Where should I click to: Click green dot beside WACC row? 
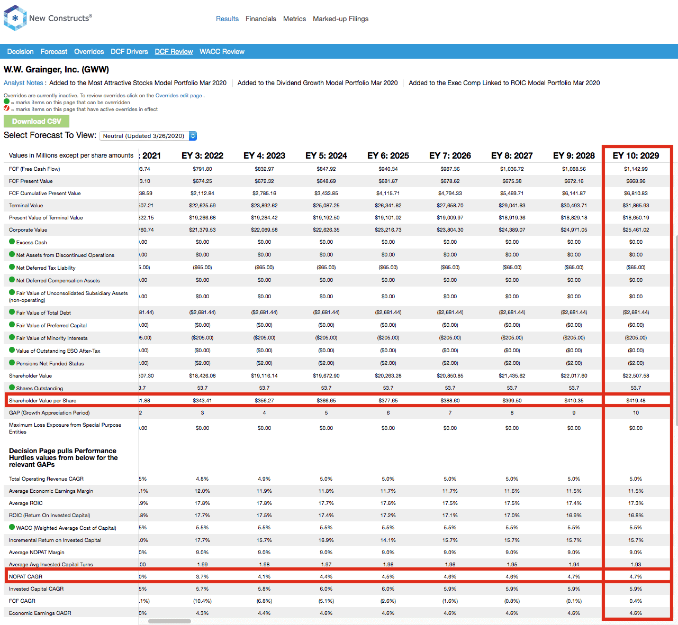[x=12, y=527]
